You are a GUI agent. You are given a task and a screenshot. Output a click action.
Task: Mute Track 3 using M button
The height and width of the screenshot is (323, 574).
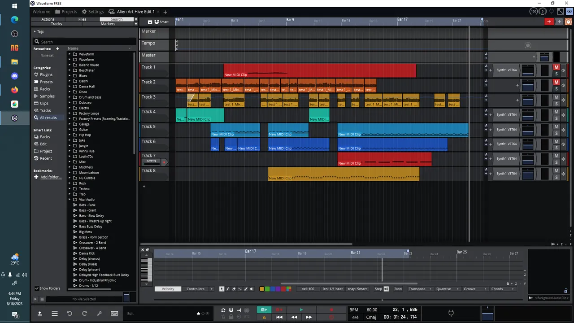click(556, 97)
